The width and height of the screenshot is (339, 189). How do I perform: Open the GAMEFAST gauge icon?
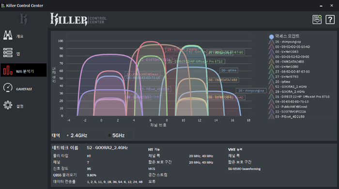(x=8, y=88)
